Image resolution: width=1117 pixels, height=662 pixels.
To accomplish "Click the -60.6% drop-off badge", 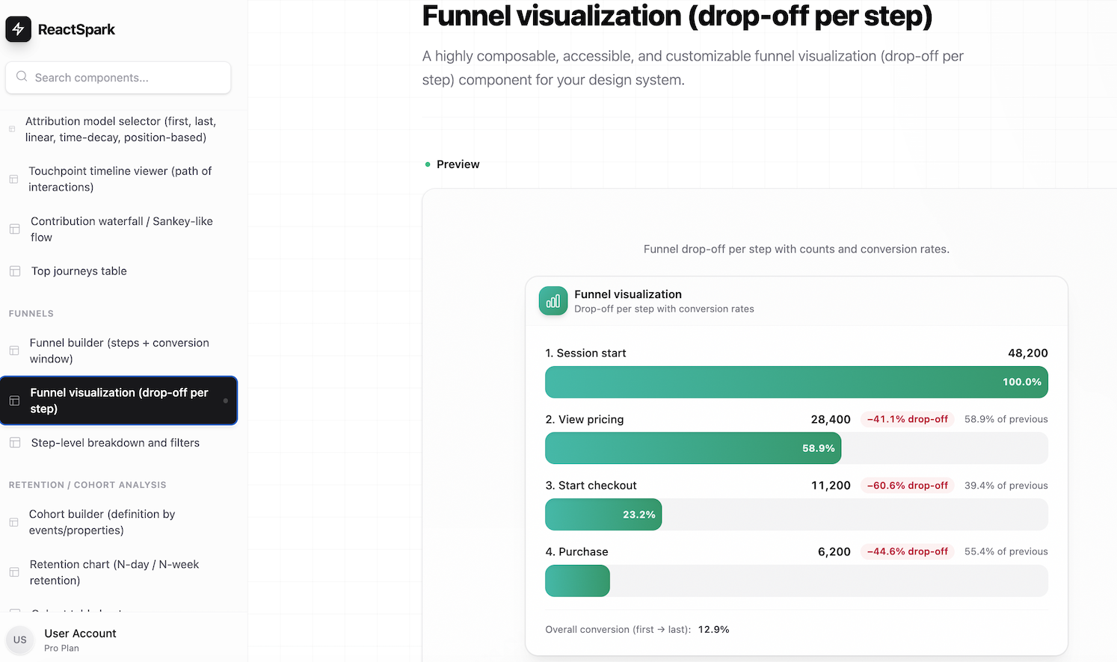I will [x=907, y=486].
